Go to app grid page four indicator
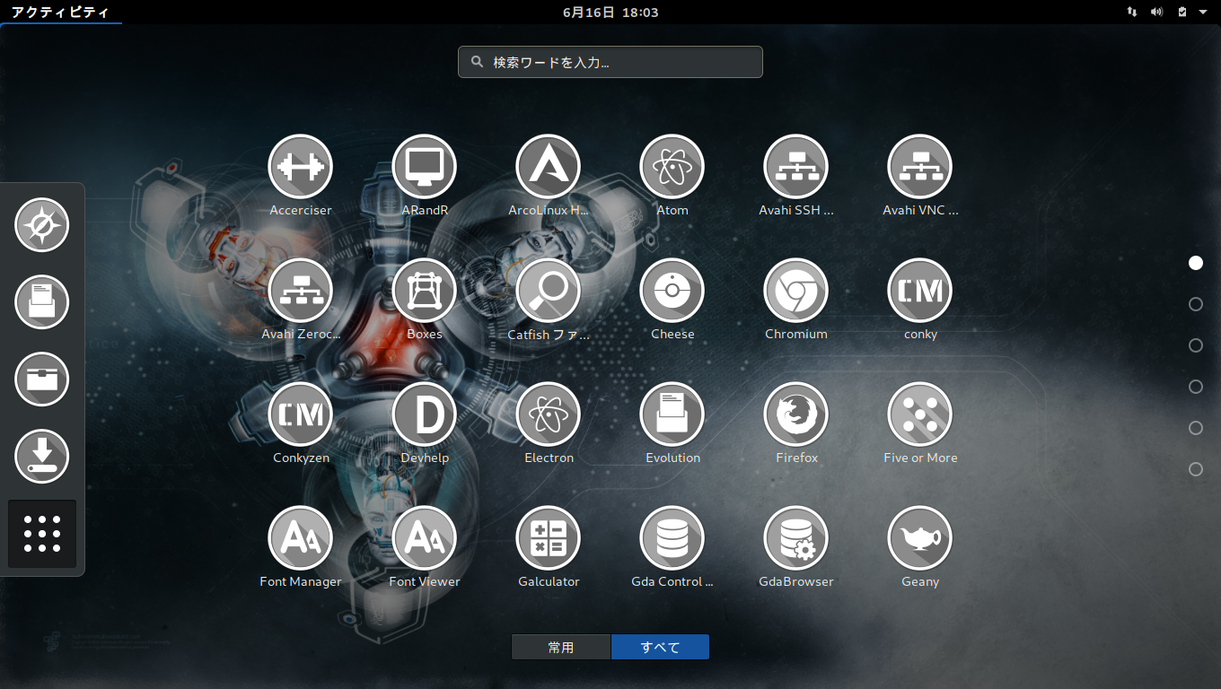The height and width of the screenshot is (689, 1221). pos(1196,387)
